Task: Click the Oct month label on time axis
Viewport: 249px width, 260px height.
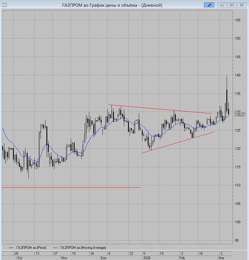Action: click(x=20, y=258)
